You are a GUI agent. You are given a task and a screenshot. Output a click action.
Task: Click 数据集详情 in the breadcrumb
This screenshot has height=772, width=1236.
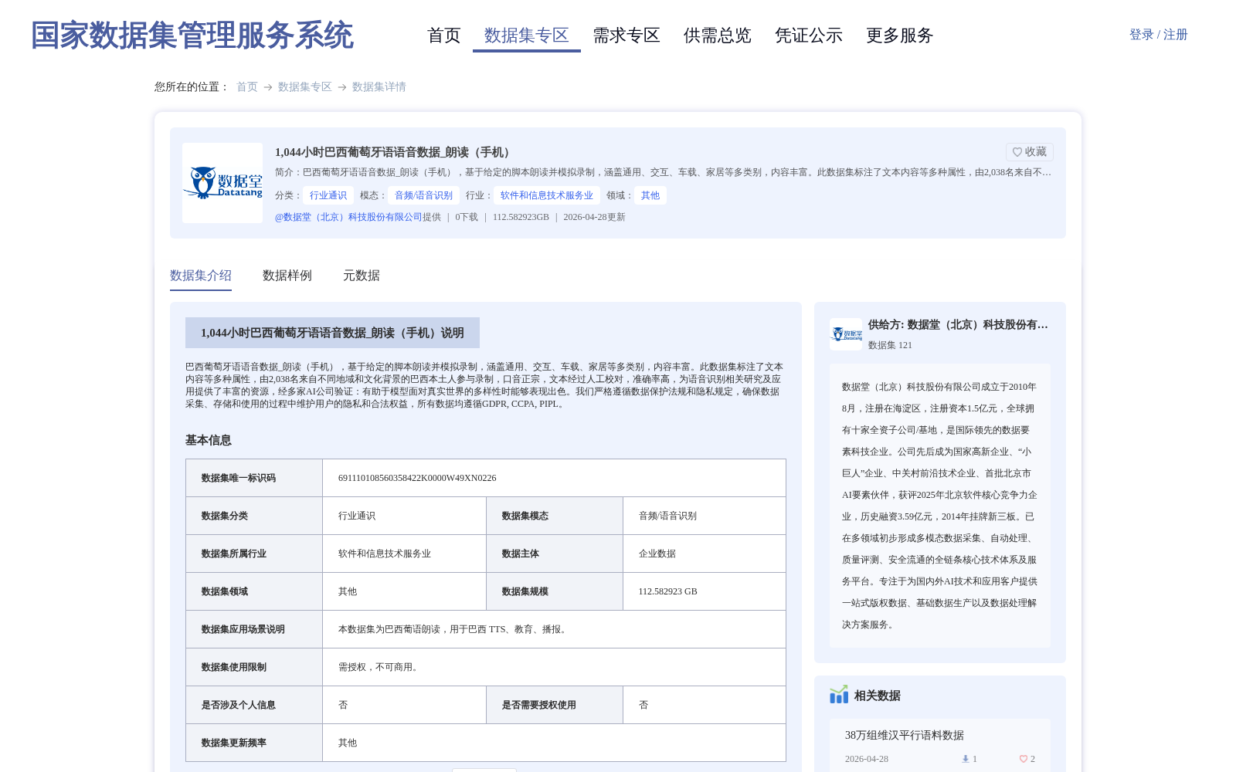point(379,87)
